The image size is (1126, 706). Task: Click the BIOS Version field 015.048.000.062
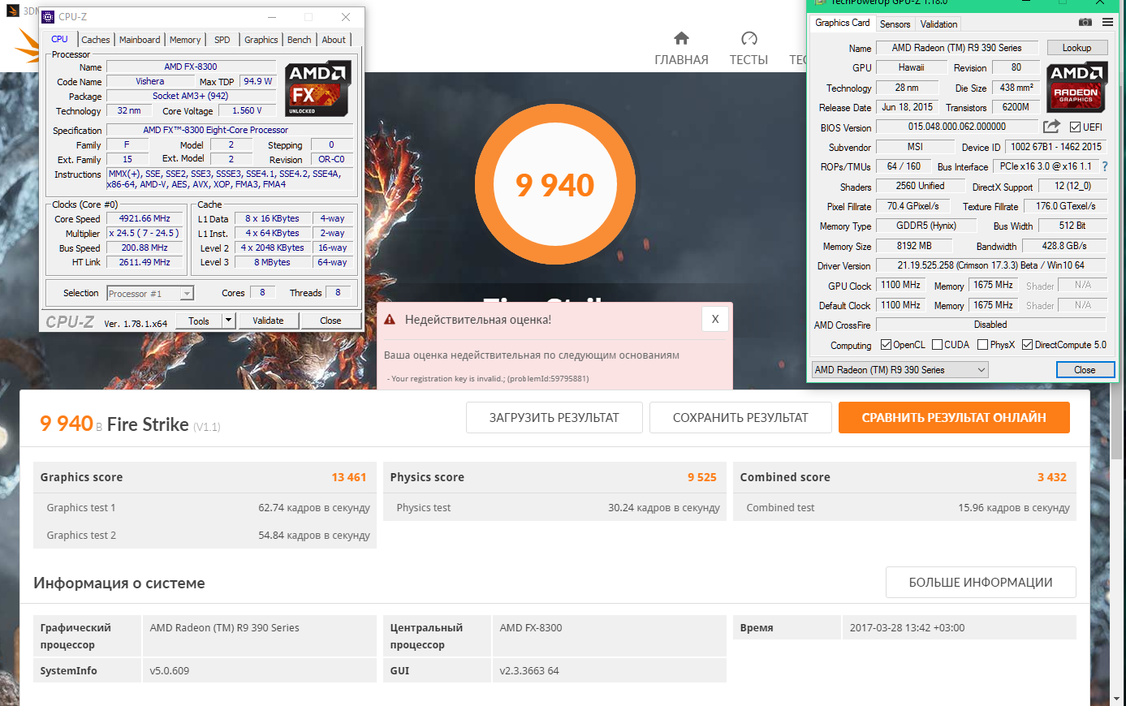pyautogui.click(x=956, y=127)
